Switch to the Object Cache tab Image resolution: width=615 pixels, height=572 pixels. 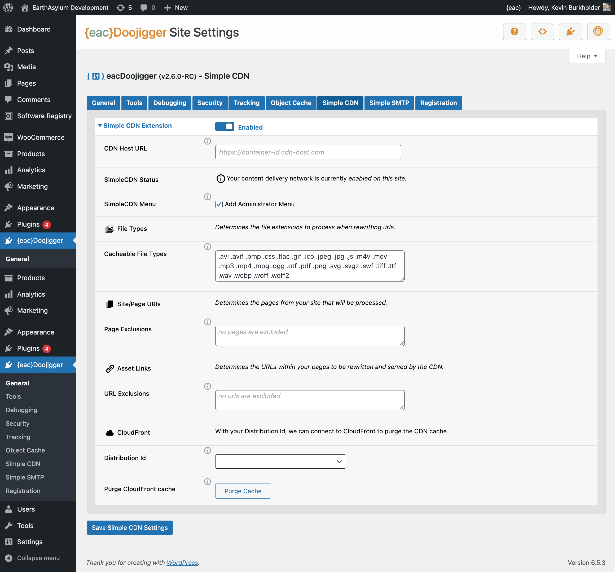[291, 103]
